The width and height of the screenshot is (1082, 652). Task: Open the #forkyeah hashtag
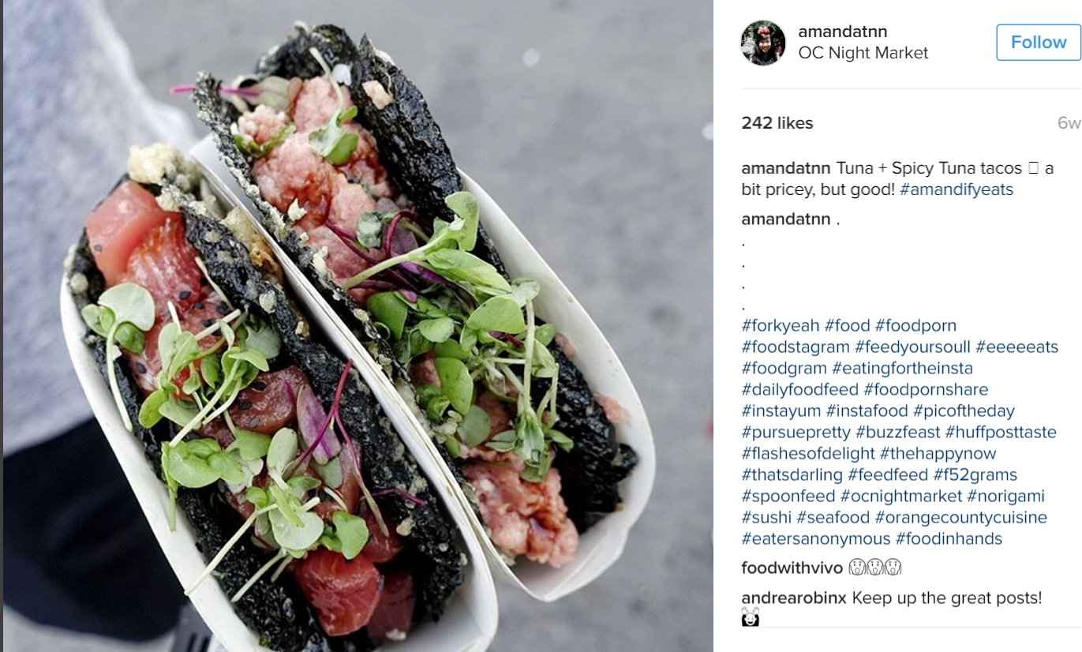point(781,325)
